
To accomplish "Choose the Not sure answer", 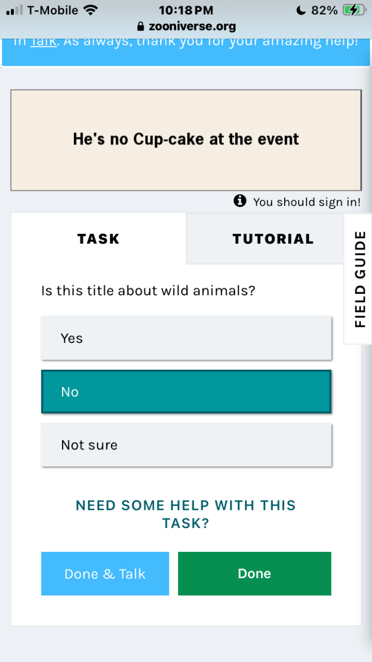I will [x=186, y=445].
